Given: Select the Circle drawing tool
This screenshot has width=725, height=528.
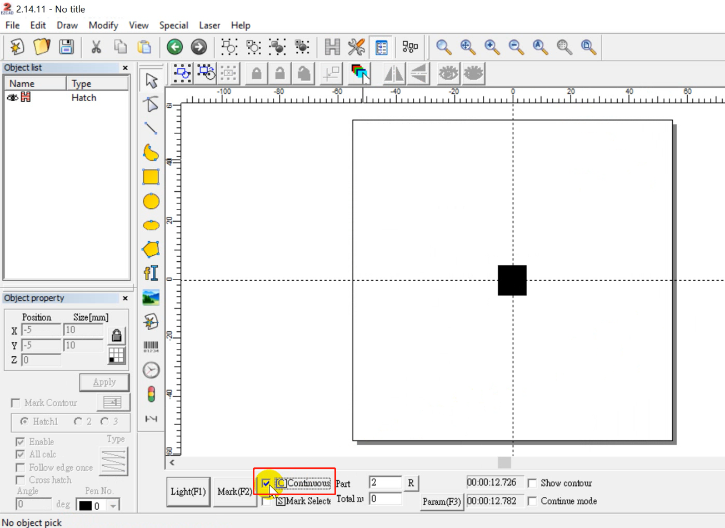Looking at the screenshot, I should [x=151, y=201].
